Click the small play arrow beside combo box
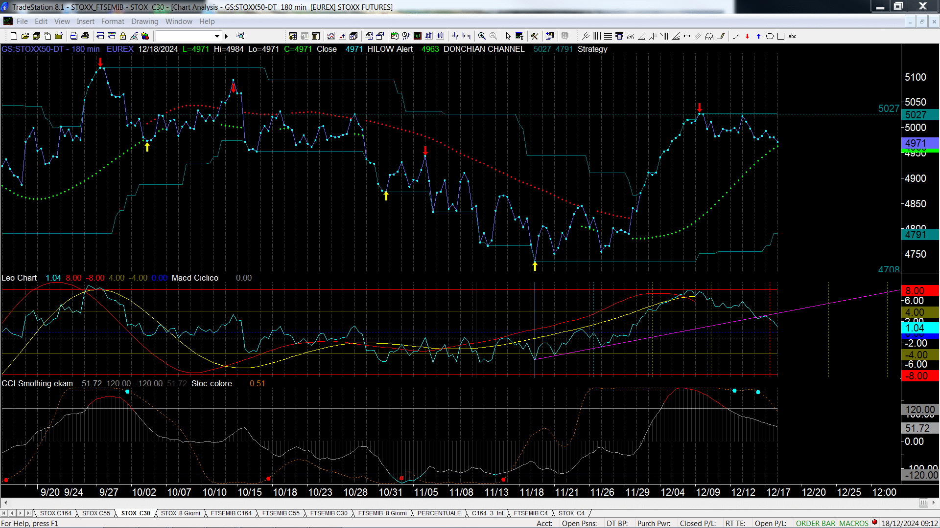Image resolution: width=940 pixels, height=528 pixels. point(226,36)
